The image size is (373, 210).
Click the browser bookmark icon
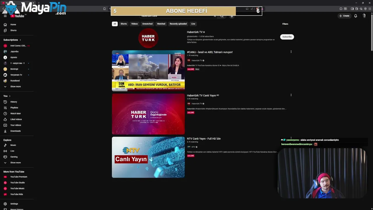104,9
